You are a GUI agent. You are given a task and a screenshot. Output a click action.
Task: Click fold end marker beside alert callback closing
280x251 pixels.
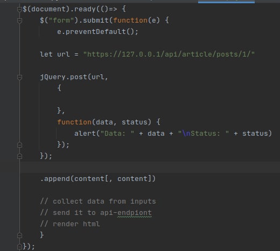[19, 145]
